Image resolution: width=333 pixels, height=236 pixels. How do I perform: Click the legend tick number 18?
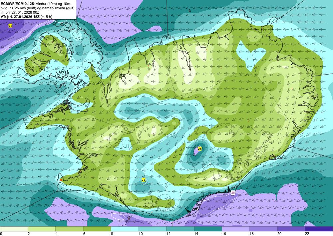[x=252, y=234]
